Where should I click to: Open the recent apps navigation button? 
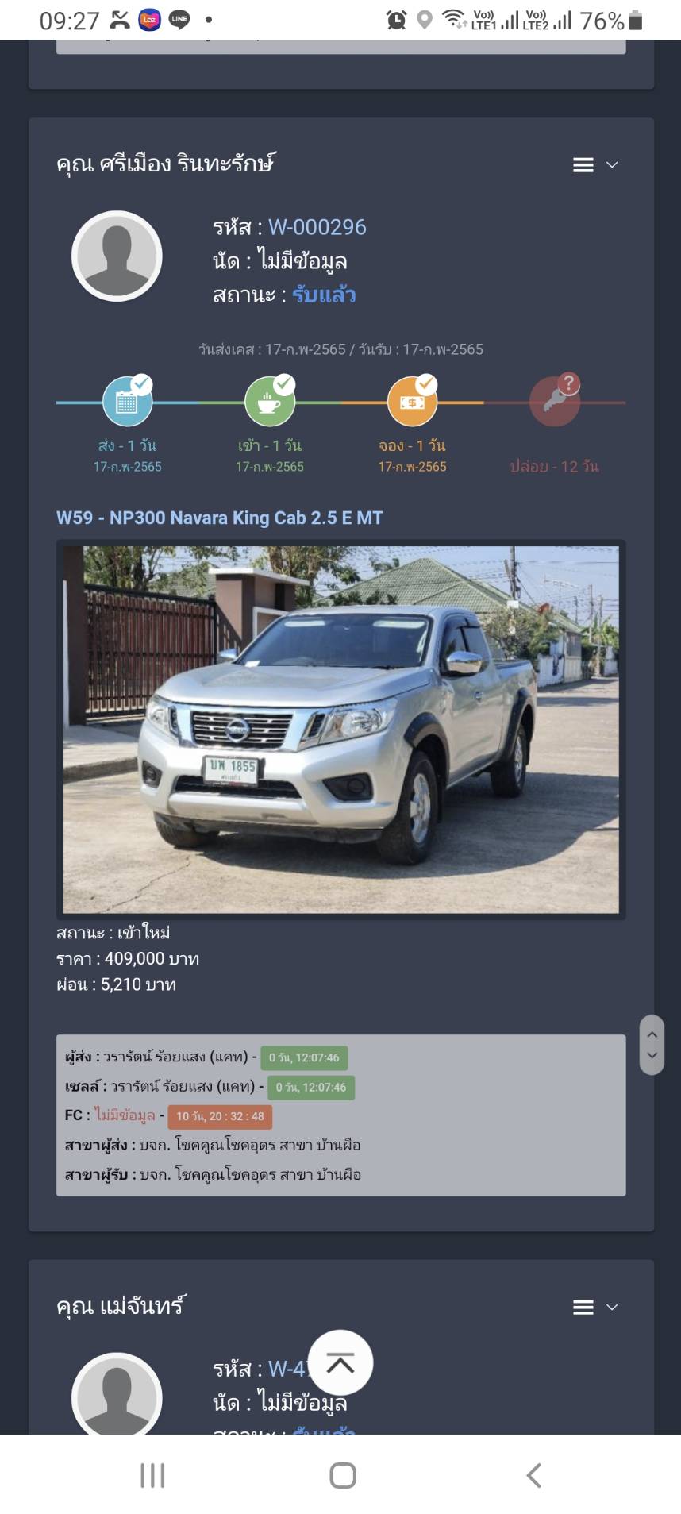[152, 1475]
